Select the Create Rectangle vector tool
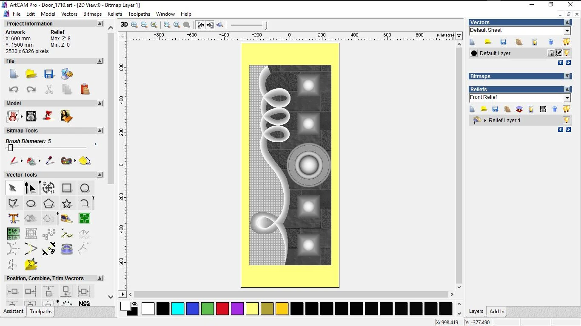 tap(67, 188)
